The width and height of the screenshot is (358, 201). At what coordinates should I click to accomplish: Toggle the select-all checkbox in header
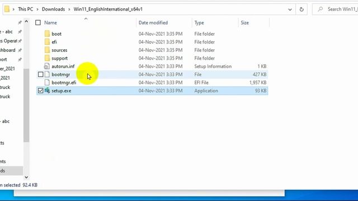(38, 22)
